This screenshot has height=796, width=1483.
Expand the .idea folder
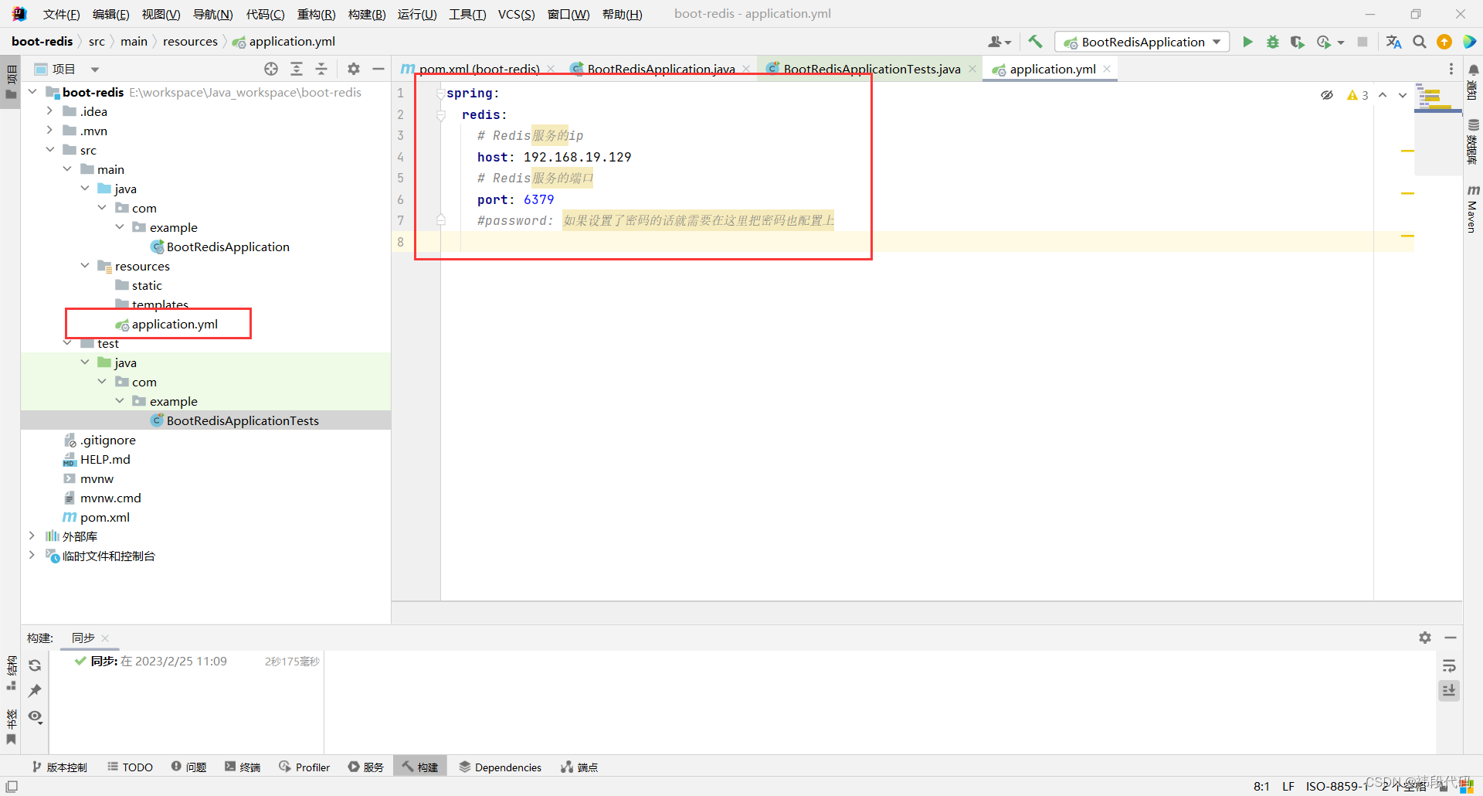[x=49, y=111]
